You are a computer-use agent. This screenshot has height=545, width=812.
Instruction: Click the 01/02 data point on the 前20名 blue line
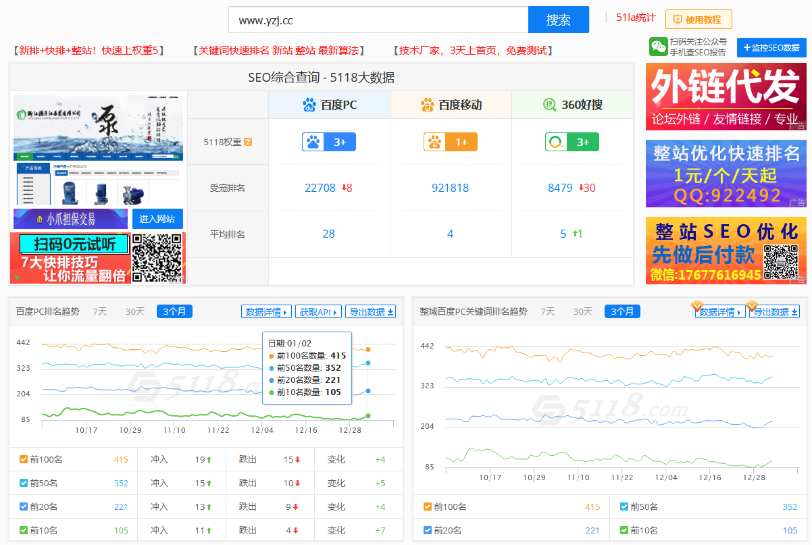368,391
